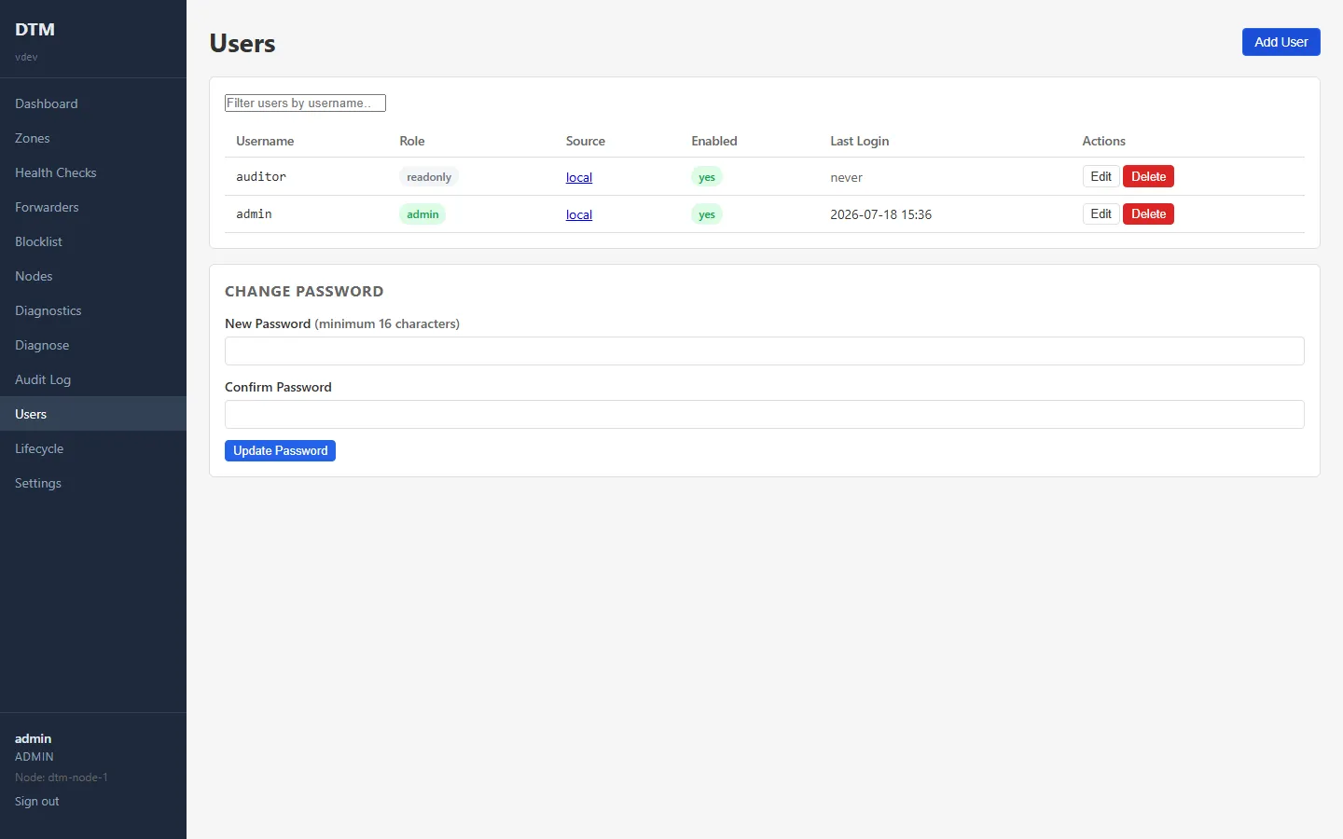Edit the auditor user

pos(1101,176)
